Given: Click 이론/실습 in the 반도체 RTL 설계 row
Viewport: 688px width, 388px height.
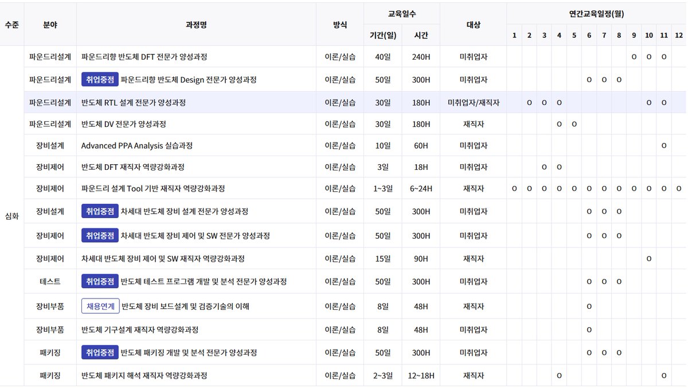Looking at the screenshot, I should pos(340,103).
